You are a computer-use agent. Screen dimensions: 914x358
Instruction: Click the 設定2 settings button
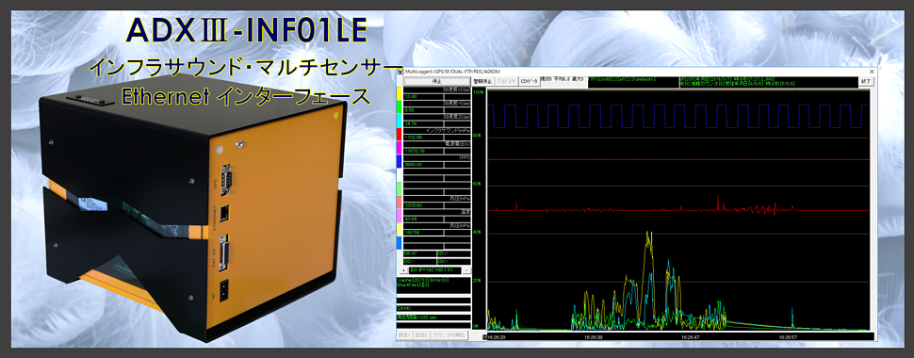(x=420, y=335)
